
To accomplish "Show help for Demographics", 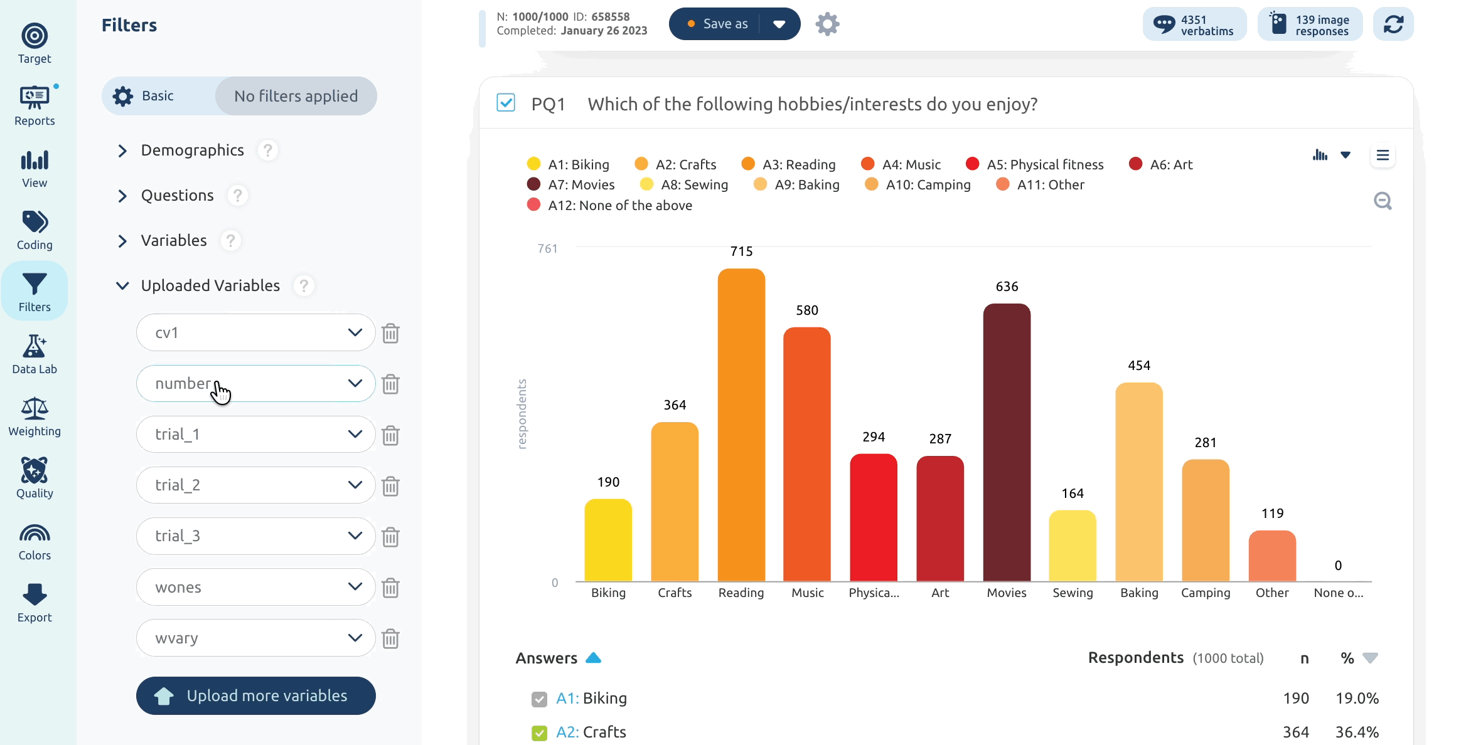I will pos(267,151).
